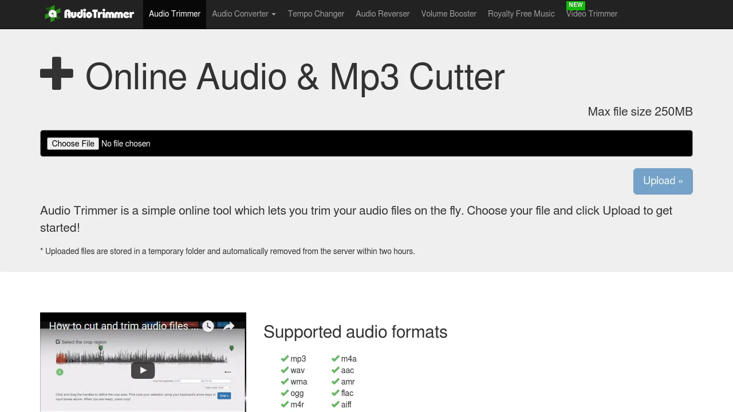Open the Audio Reverser tool
733x412 pixels.
point(383,14)
